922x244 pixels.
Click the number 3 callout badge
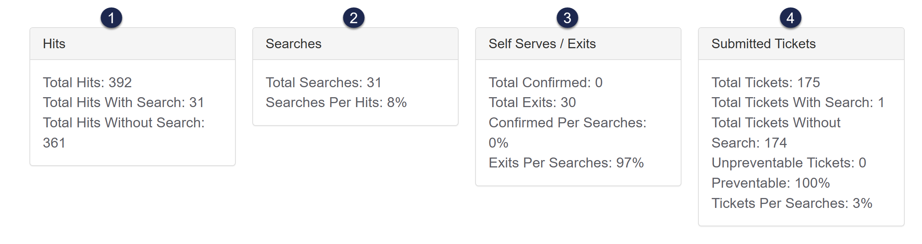[x=567, y=18]
